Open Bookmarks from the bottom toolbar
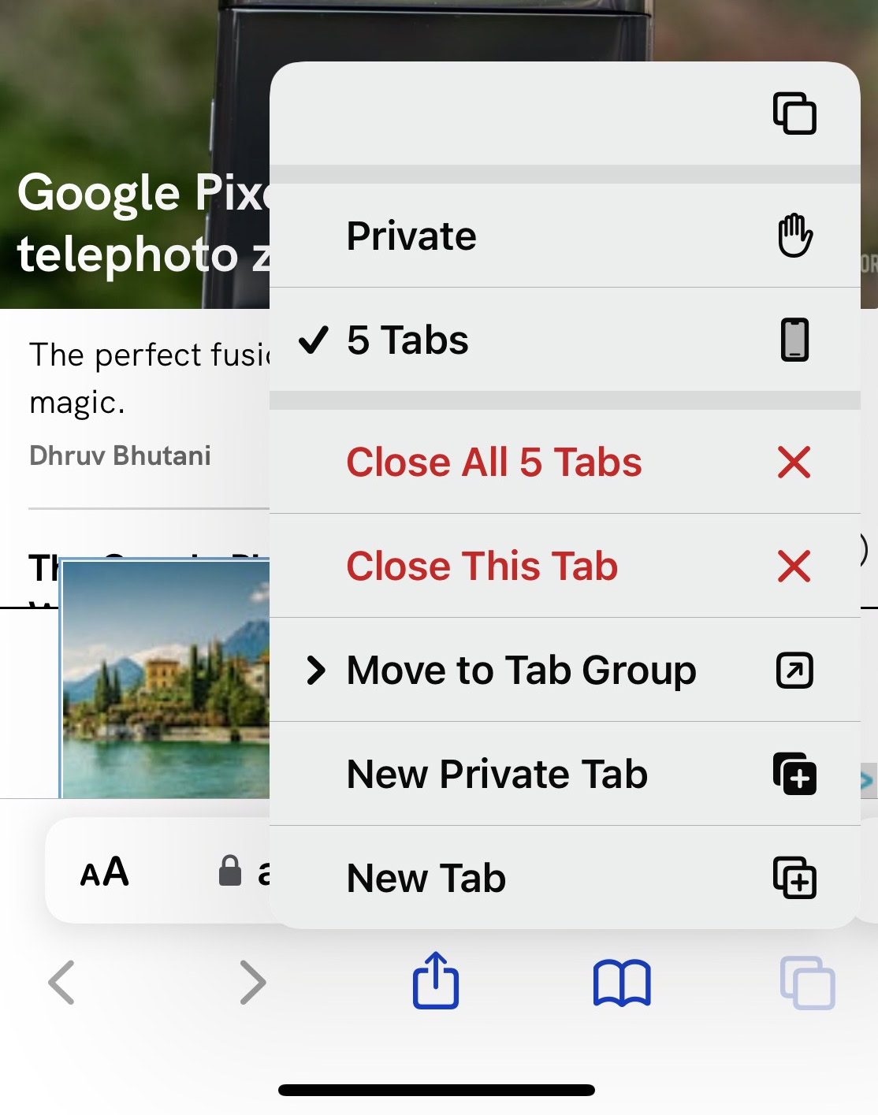Viewport: 878px width, 1115px height. [x=622, y=983]
